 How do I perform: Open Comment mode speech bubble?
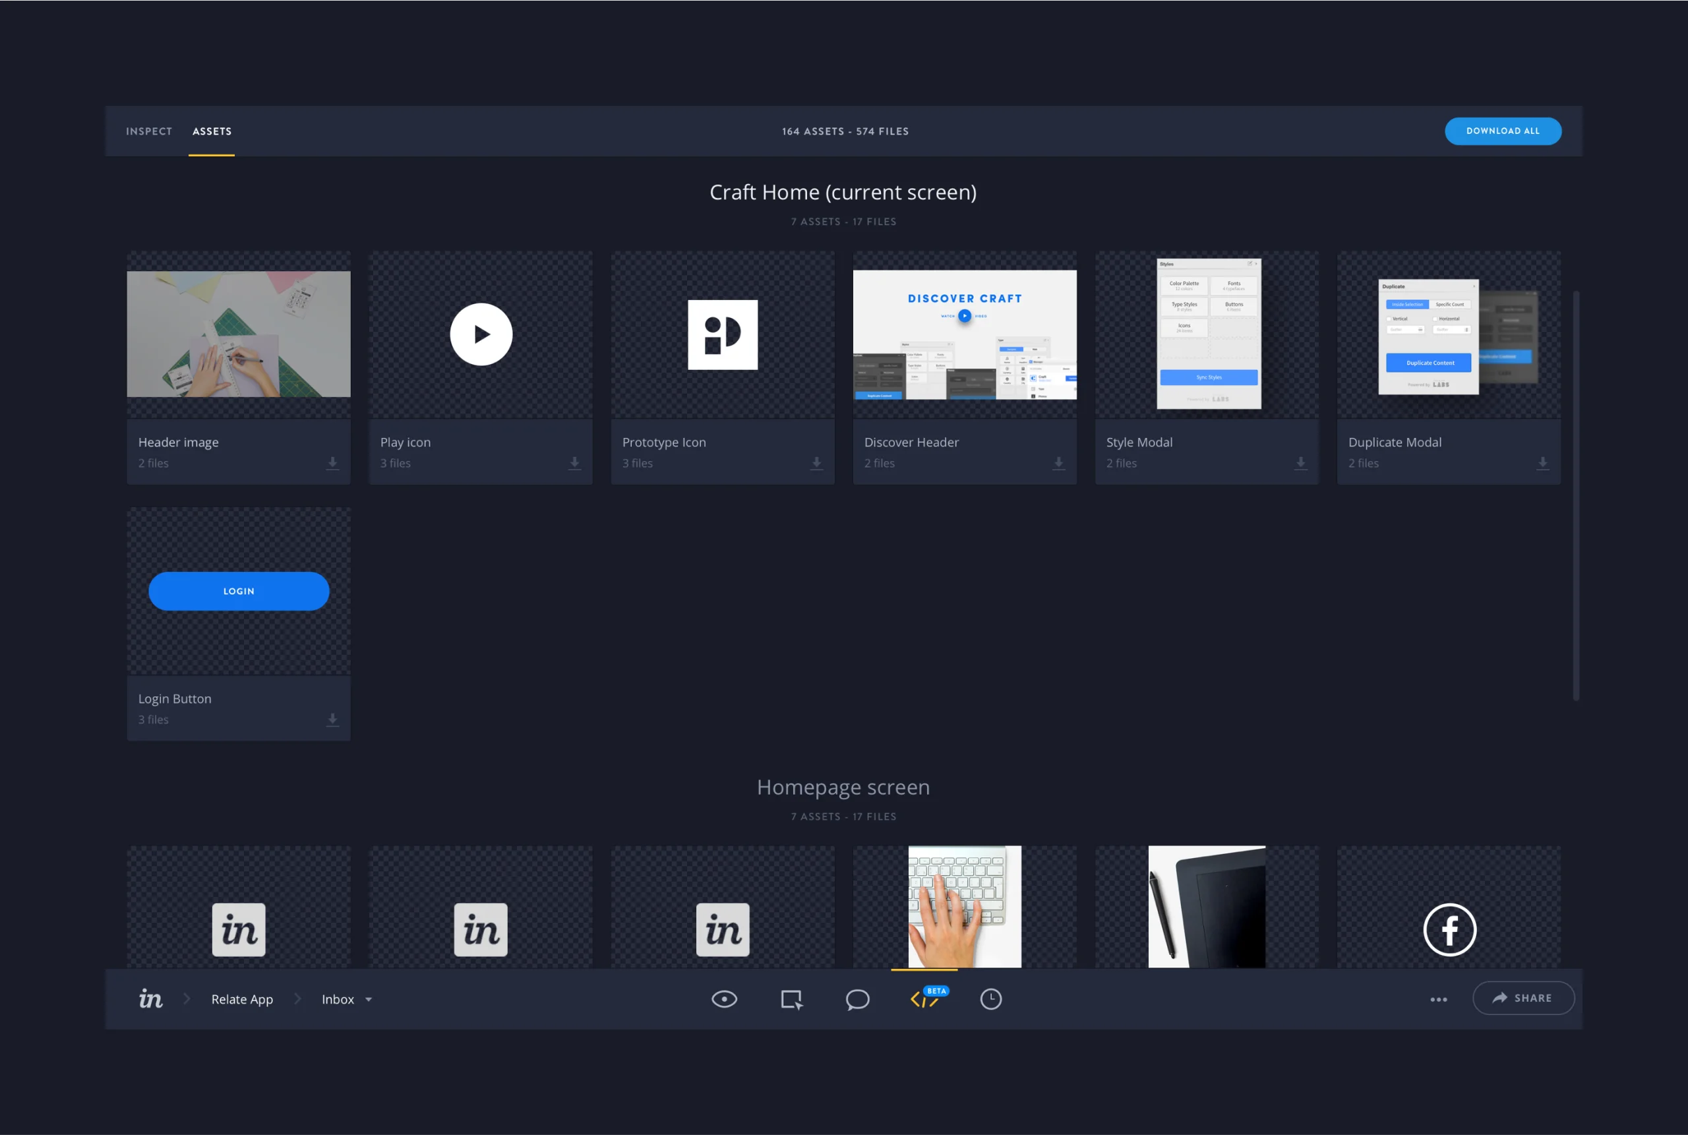[857, 999]
